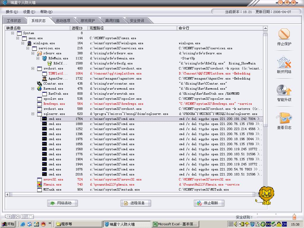Click the 断开网络 spider web icon

(284, 62)
